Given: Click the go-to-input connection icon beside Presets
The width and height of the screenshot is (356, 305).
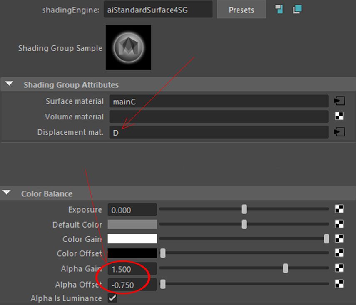Looking at the screenshot, I should point(279,9).
